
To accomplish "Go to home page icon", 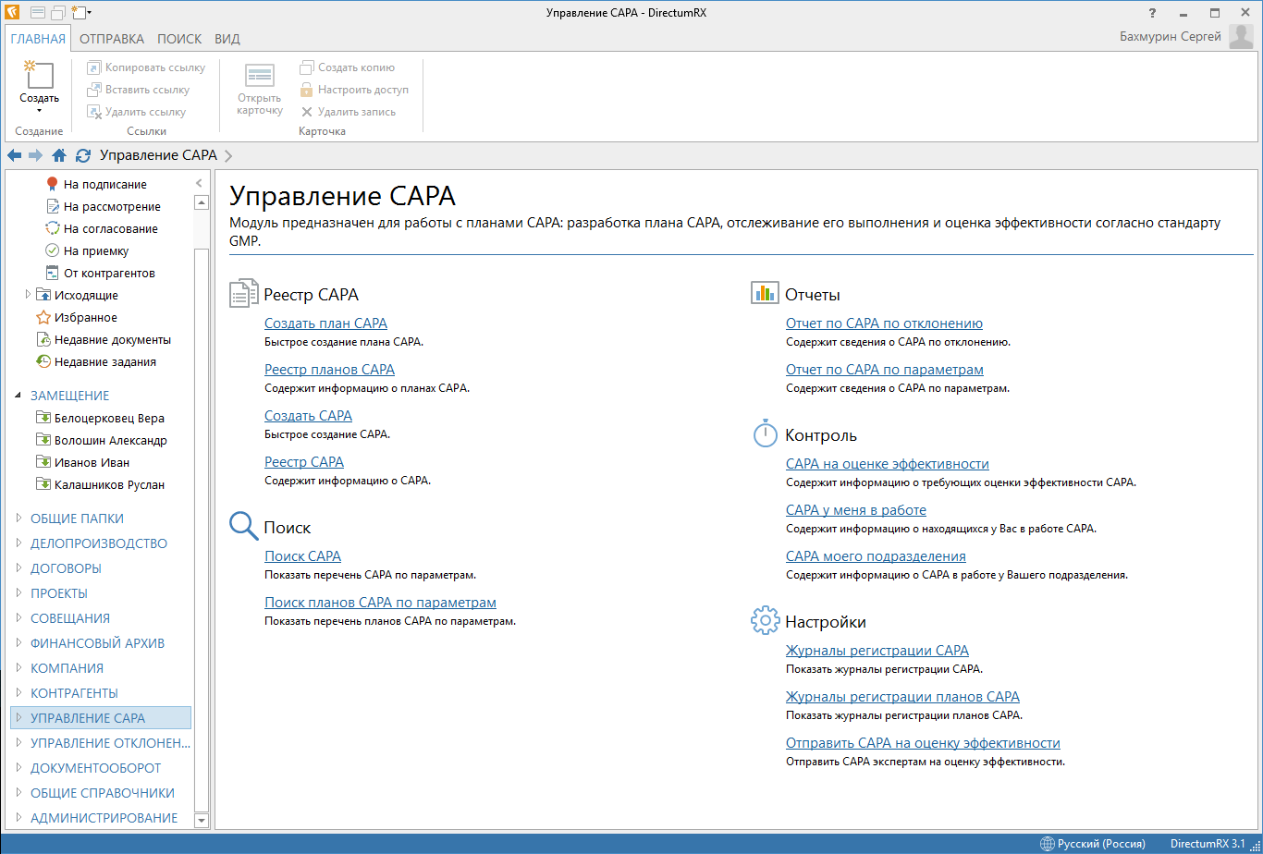I will pos(59,155).
